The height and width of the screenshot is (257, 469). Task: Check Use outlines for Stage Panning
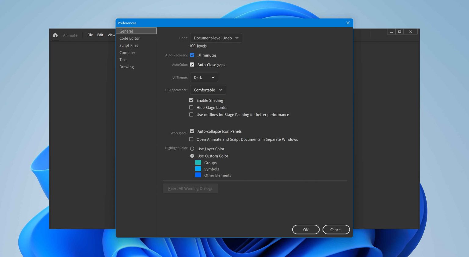pyautogui.click(x=191, y=114)
